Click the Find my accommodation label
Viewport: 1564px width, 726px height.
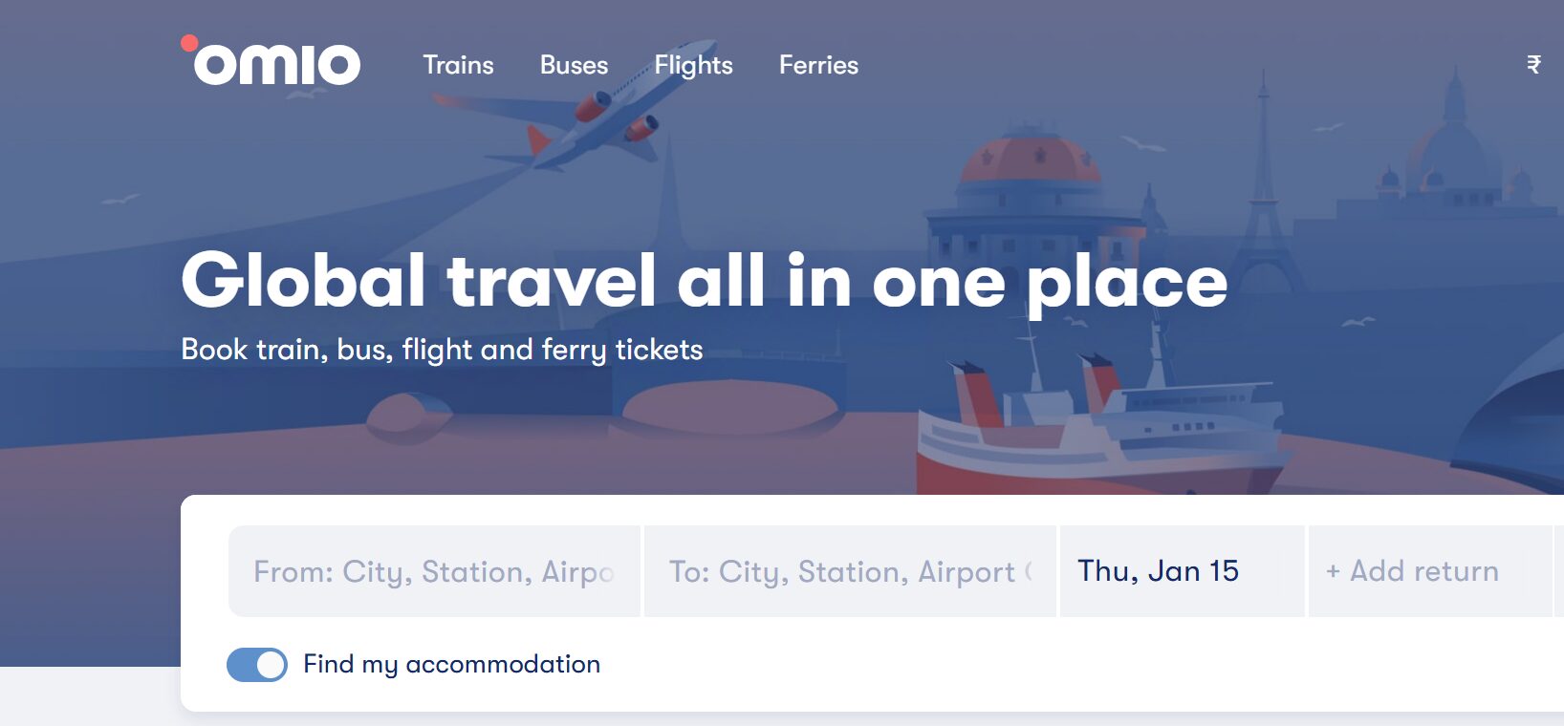[x=451, y=664]
